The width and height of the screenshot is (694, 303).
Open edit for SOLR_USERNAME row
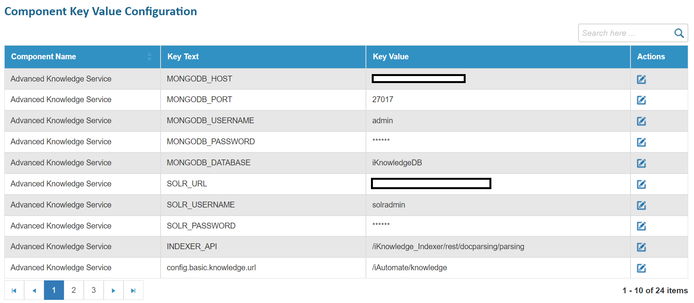pos(641,206)
